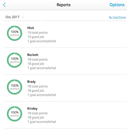This screenshot has width=127, height=129.
Task: Select Kinsley's 100% positive ring
Action: point(14,114)
